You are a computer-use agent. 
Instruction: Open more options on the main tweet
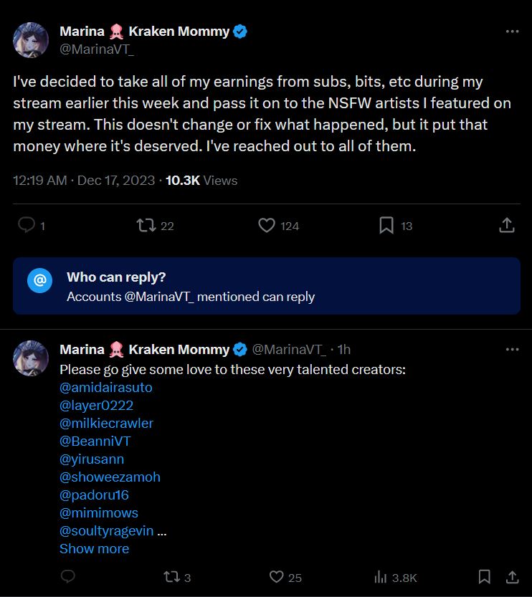512,32
